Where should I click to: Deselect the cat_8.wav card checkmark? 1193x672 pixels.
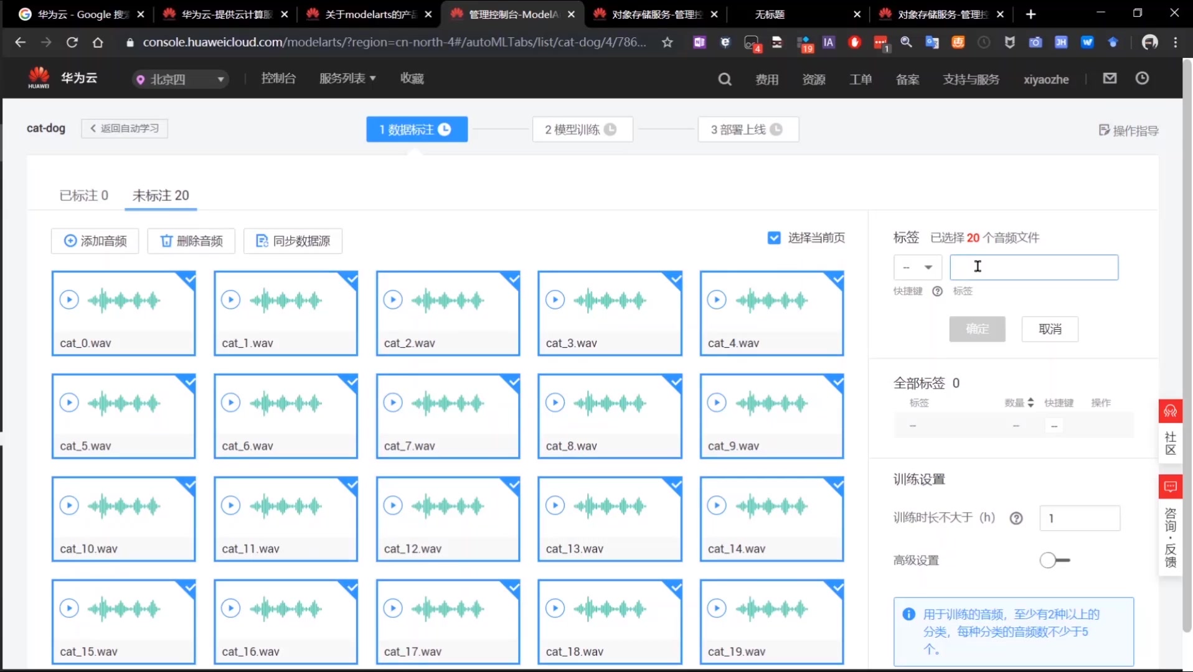tap(675, 381)
